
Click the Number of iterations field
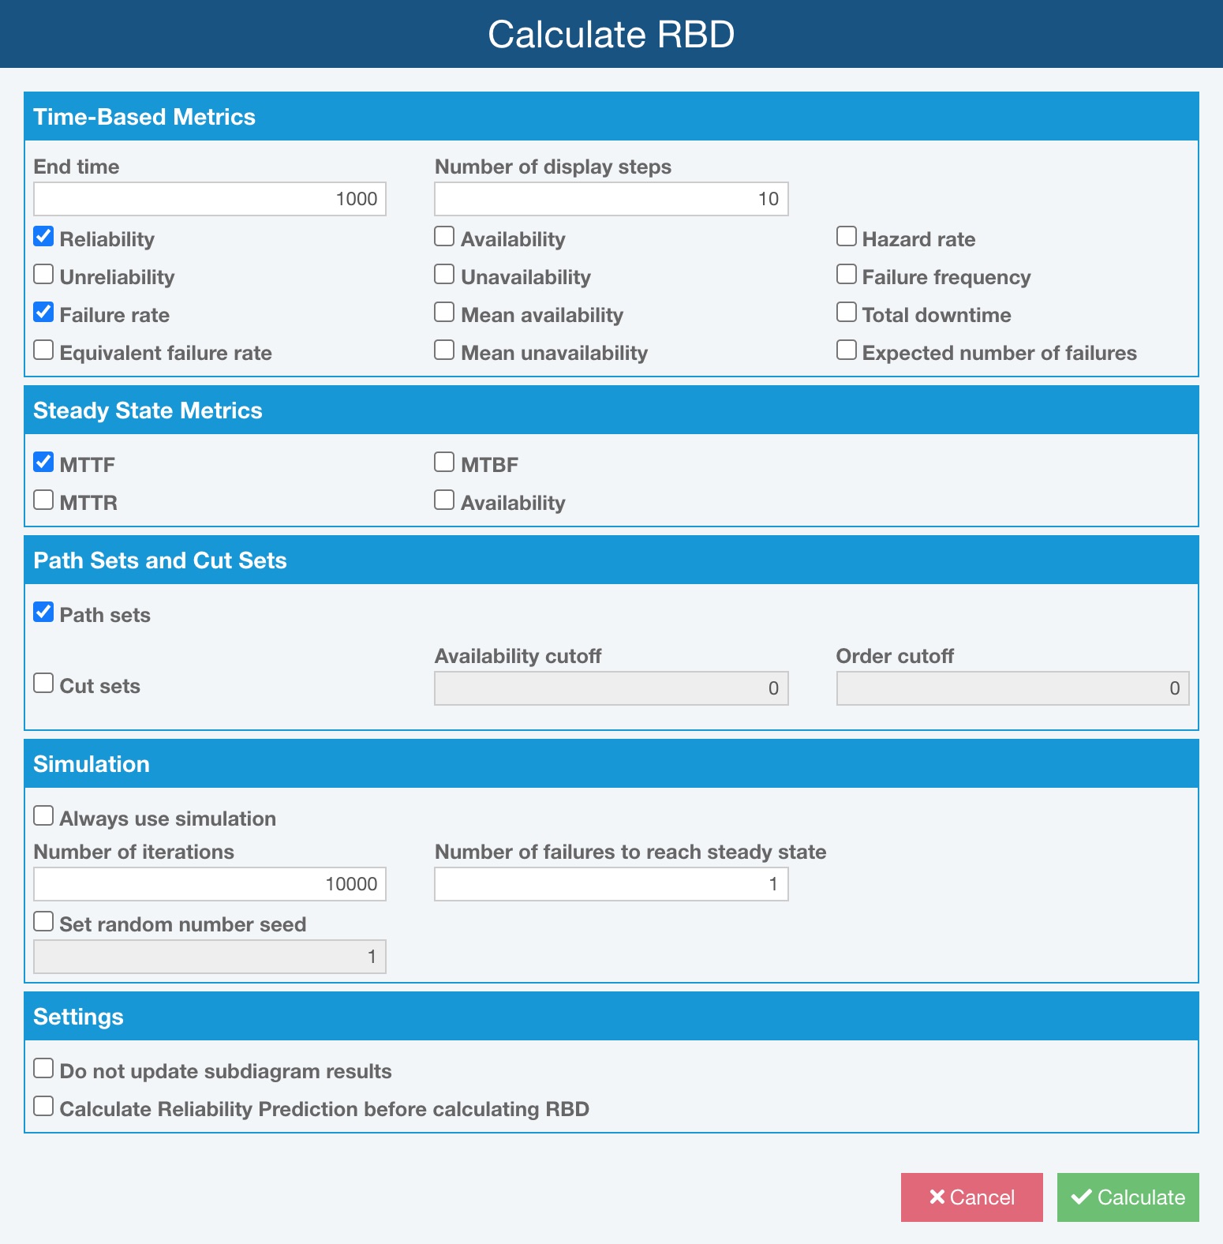coord(209,884)
